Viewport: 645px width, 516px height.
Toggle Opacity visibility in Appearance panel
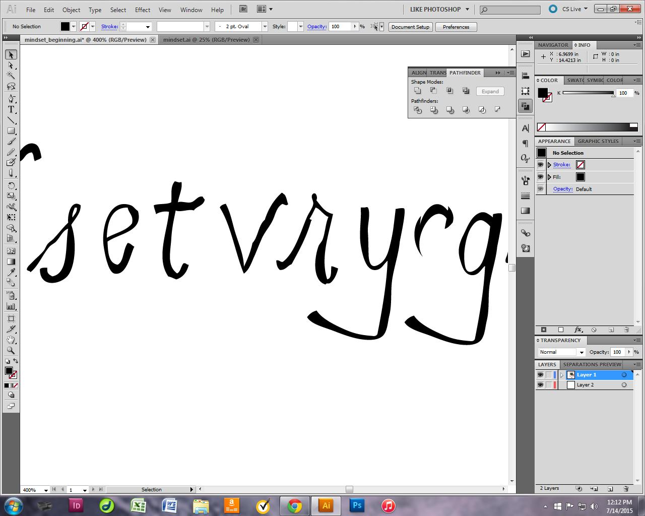tap(541, 189)
